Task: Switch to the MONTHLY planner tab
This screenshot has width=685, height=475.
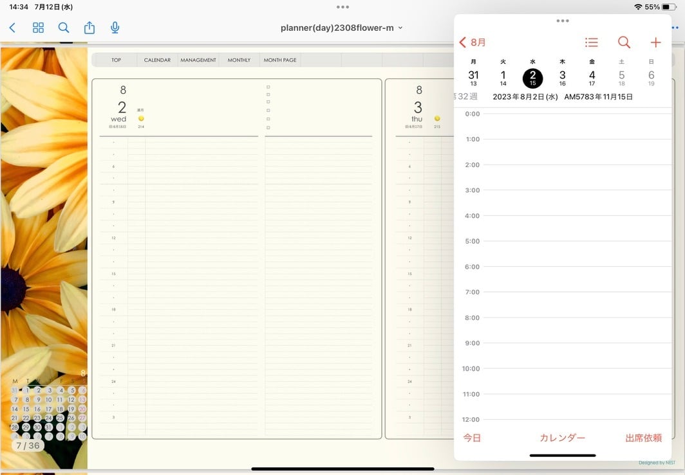Action: (239, 60)
